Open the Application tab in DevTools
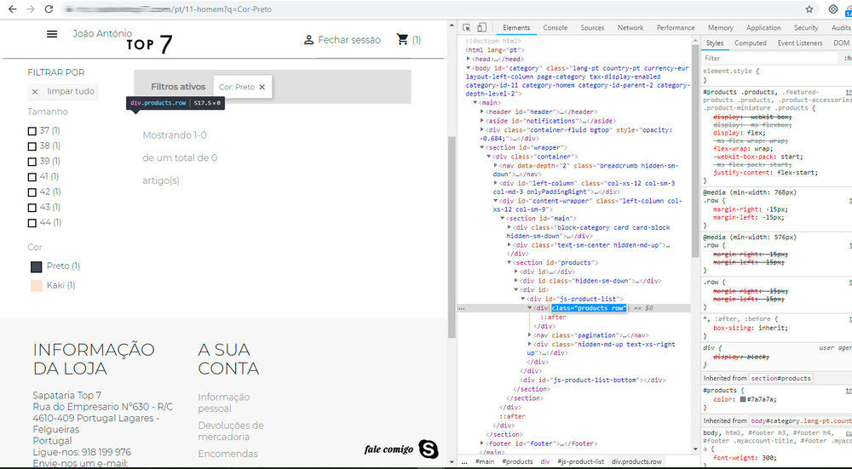 (x=763, y=28)
